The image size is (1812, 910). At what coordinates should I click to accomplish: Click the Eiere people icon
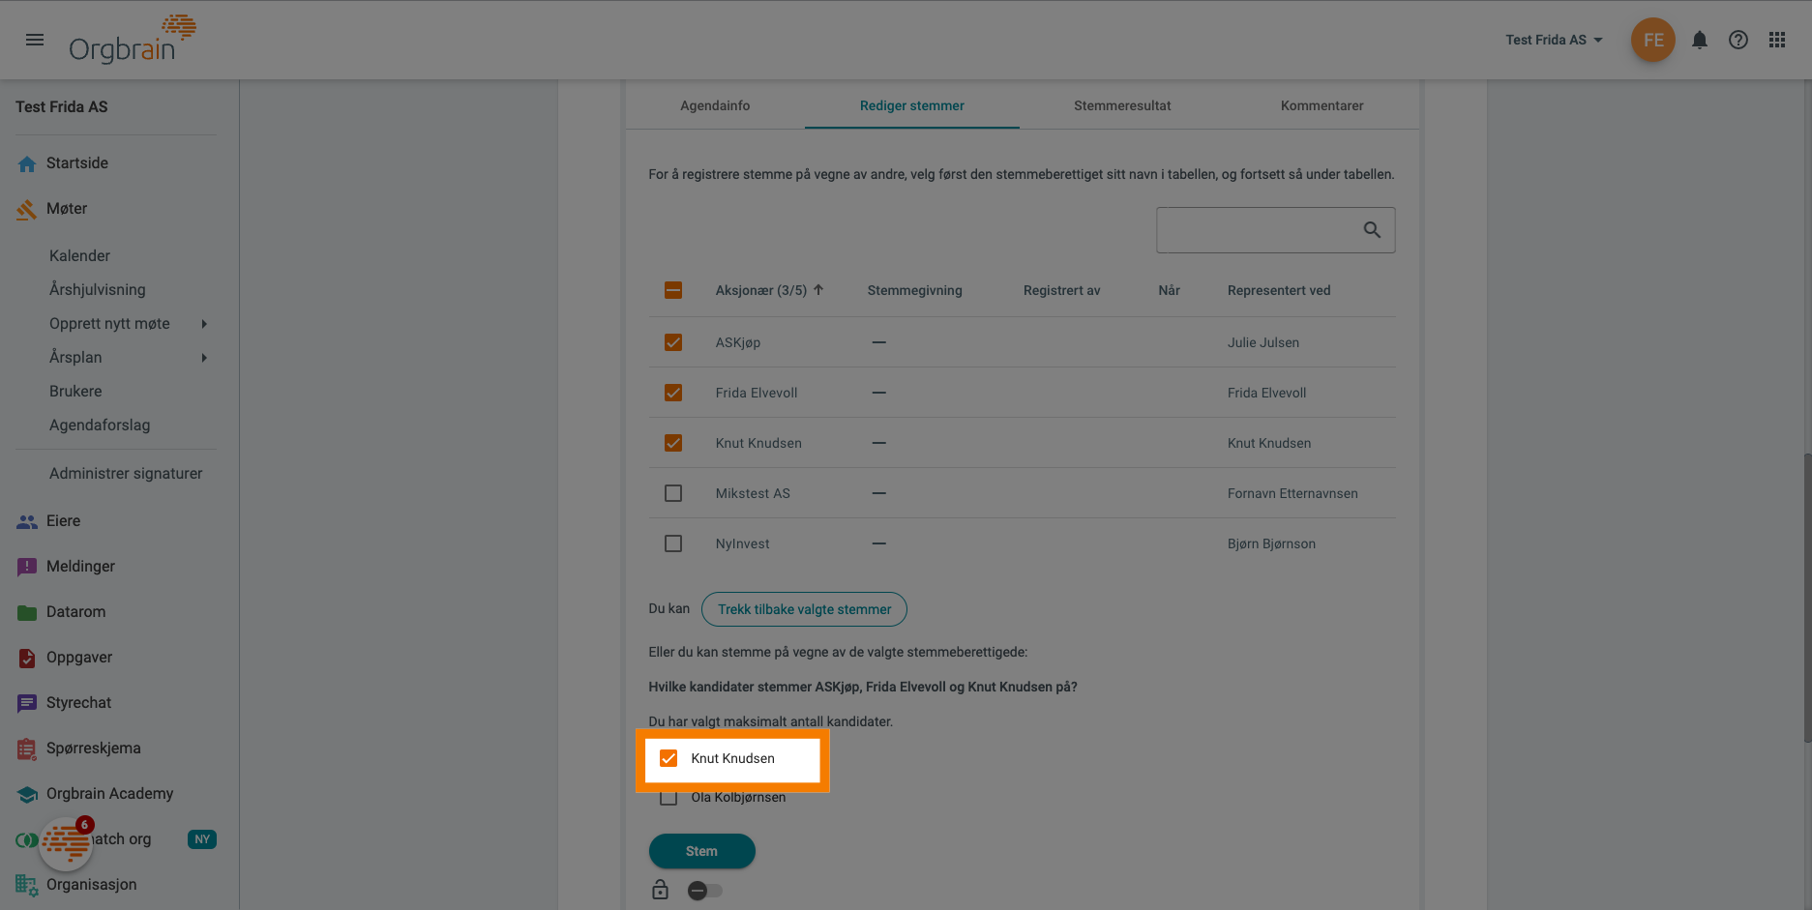(x=27, y=521)
